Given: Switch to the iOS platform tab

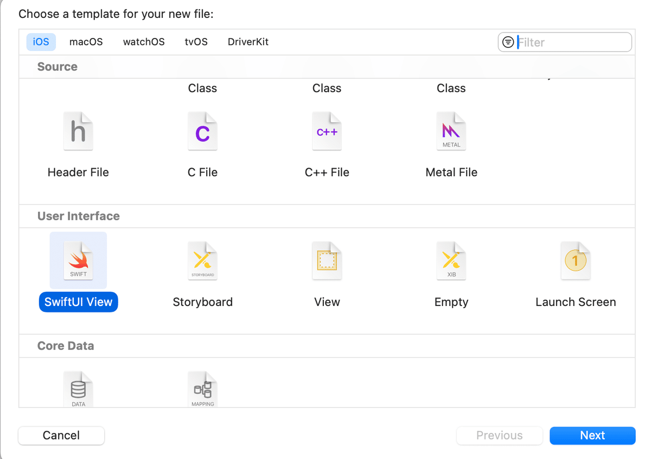Looking at the screenshot, I should 41,42.
